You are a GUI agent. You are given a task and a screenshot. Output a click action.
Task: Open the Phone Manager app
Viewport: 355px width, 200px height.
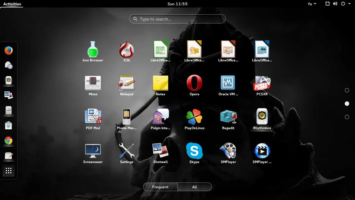(x=126, y=119)
